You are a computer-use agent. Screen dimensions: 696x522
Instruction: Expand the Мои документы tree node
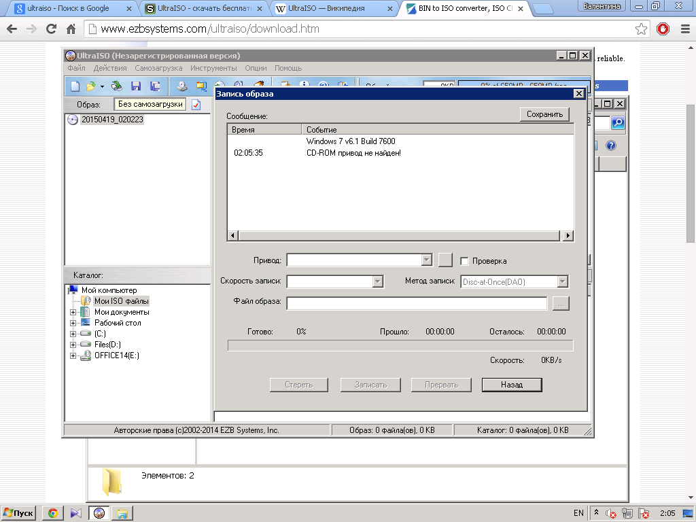pyautogui.click(x=73, y=312)
